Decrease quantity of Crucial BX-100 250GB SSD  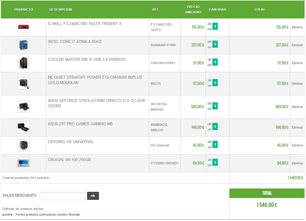pos(209,165)
